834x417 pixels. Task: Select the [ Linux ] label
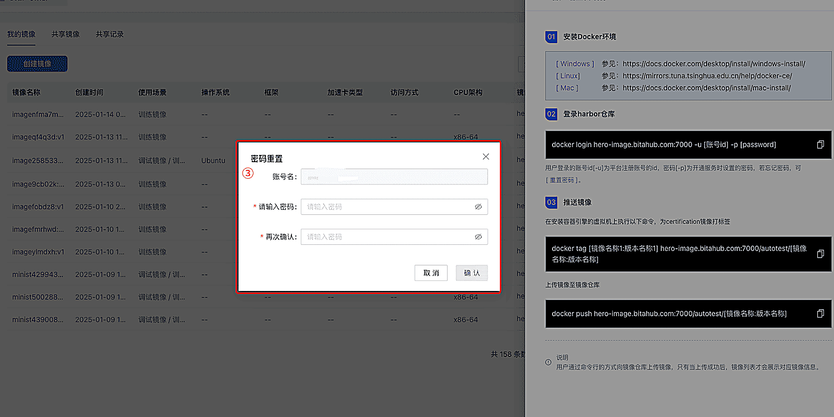[568, 76]
